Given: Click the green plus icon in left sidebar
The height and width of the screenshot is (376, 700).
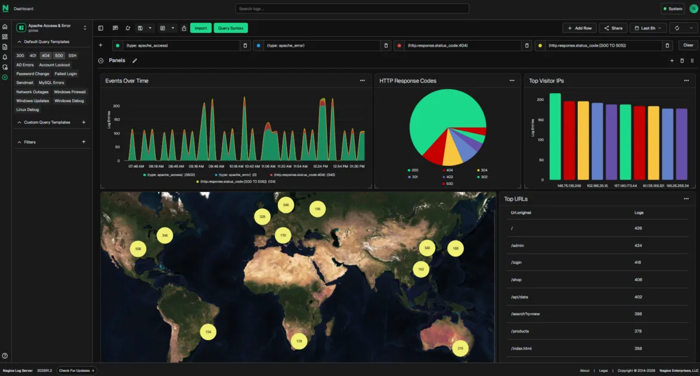Looking at the screenshot, I should [x=5, y=77].
